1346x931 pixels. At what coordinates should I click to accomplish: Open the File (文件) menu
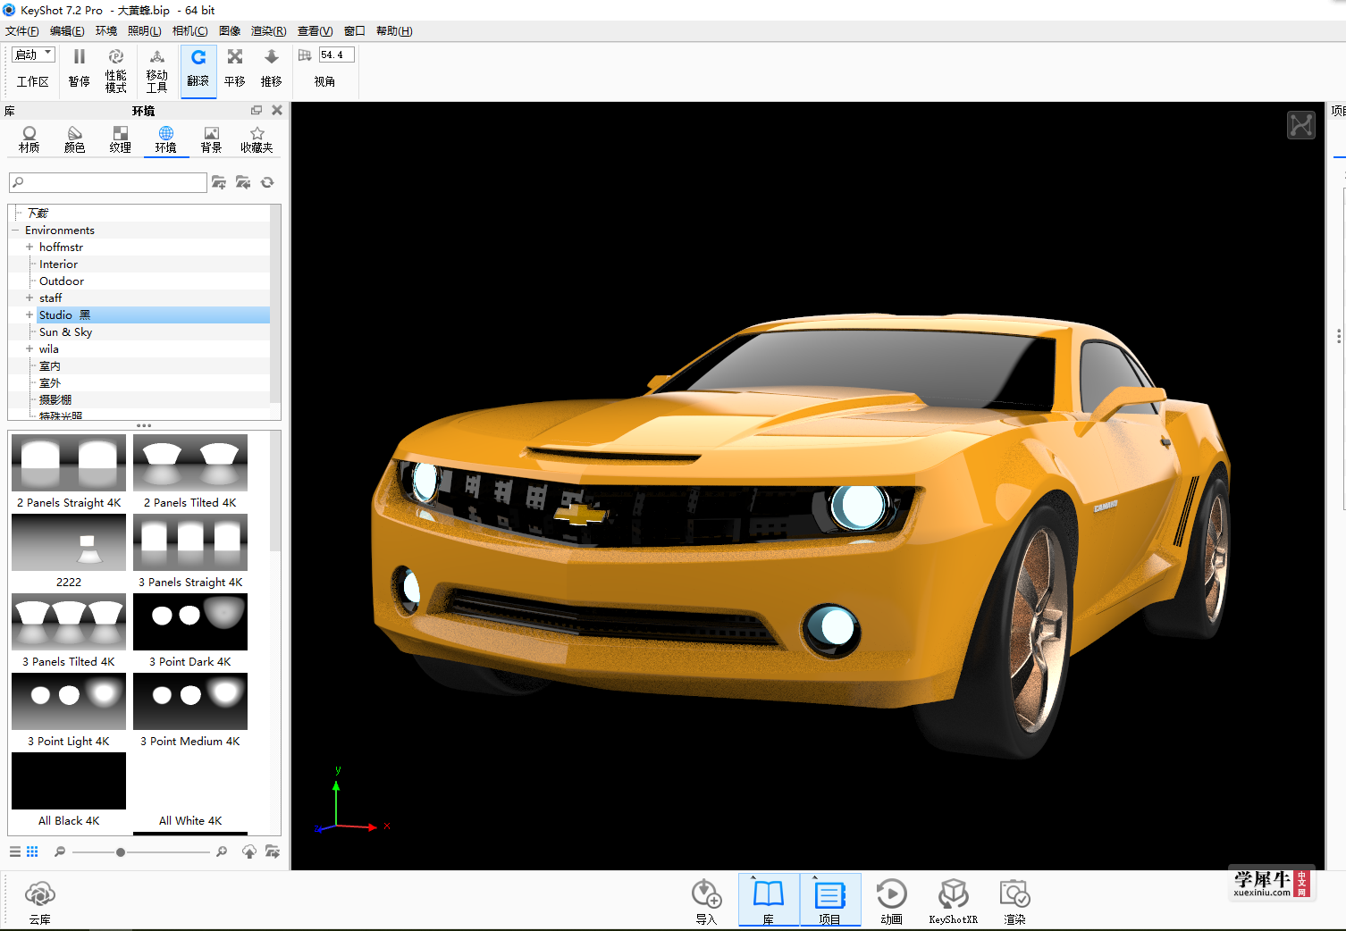click(x=22, y=31)
